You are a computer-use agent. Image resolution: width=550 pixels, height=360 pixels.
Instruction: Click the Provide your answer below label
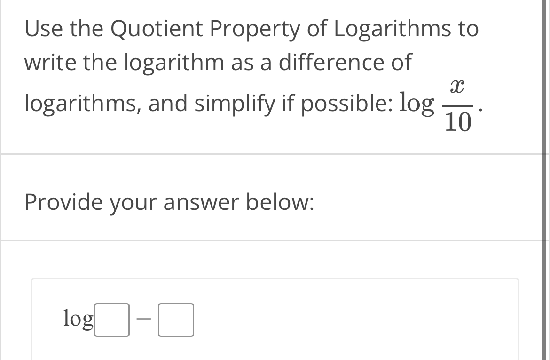169,202
